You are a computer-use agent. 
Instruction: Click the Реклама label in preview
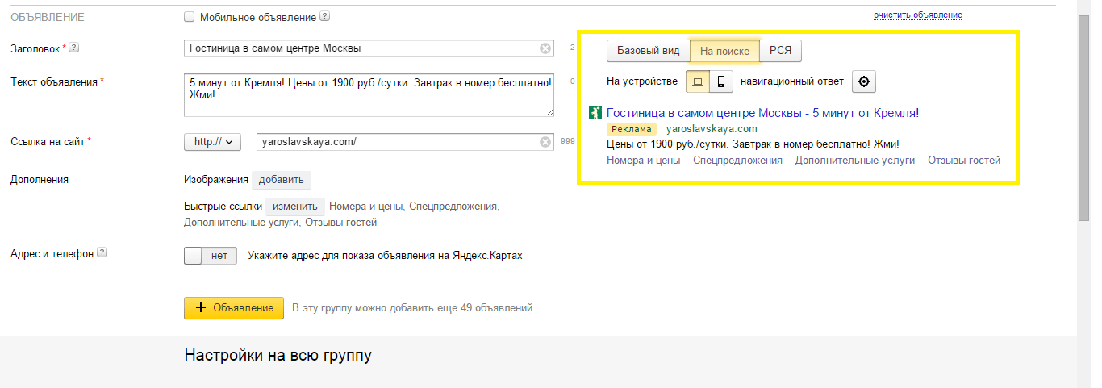point(632,129)
